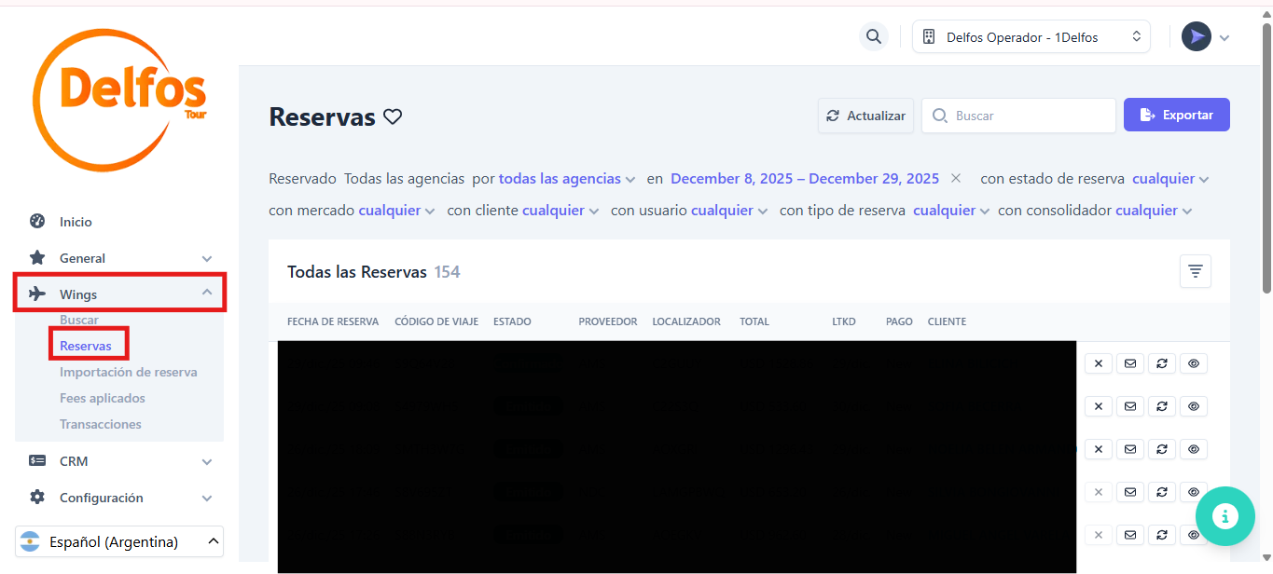Screen dimensions: 1273x574
Task: Click the envelope email icon in second row
Action: tap(1129, 406)
